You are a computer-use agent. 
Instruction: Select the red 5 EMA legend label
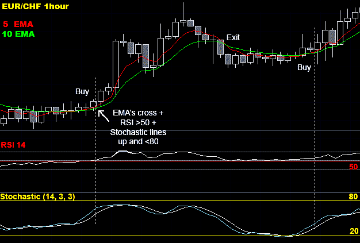[18, 24]
